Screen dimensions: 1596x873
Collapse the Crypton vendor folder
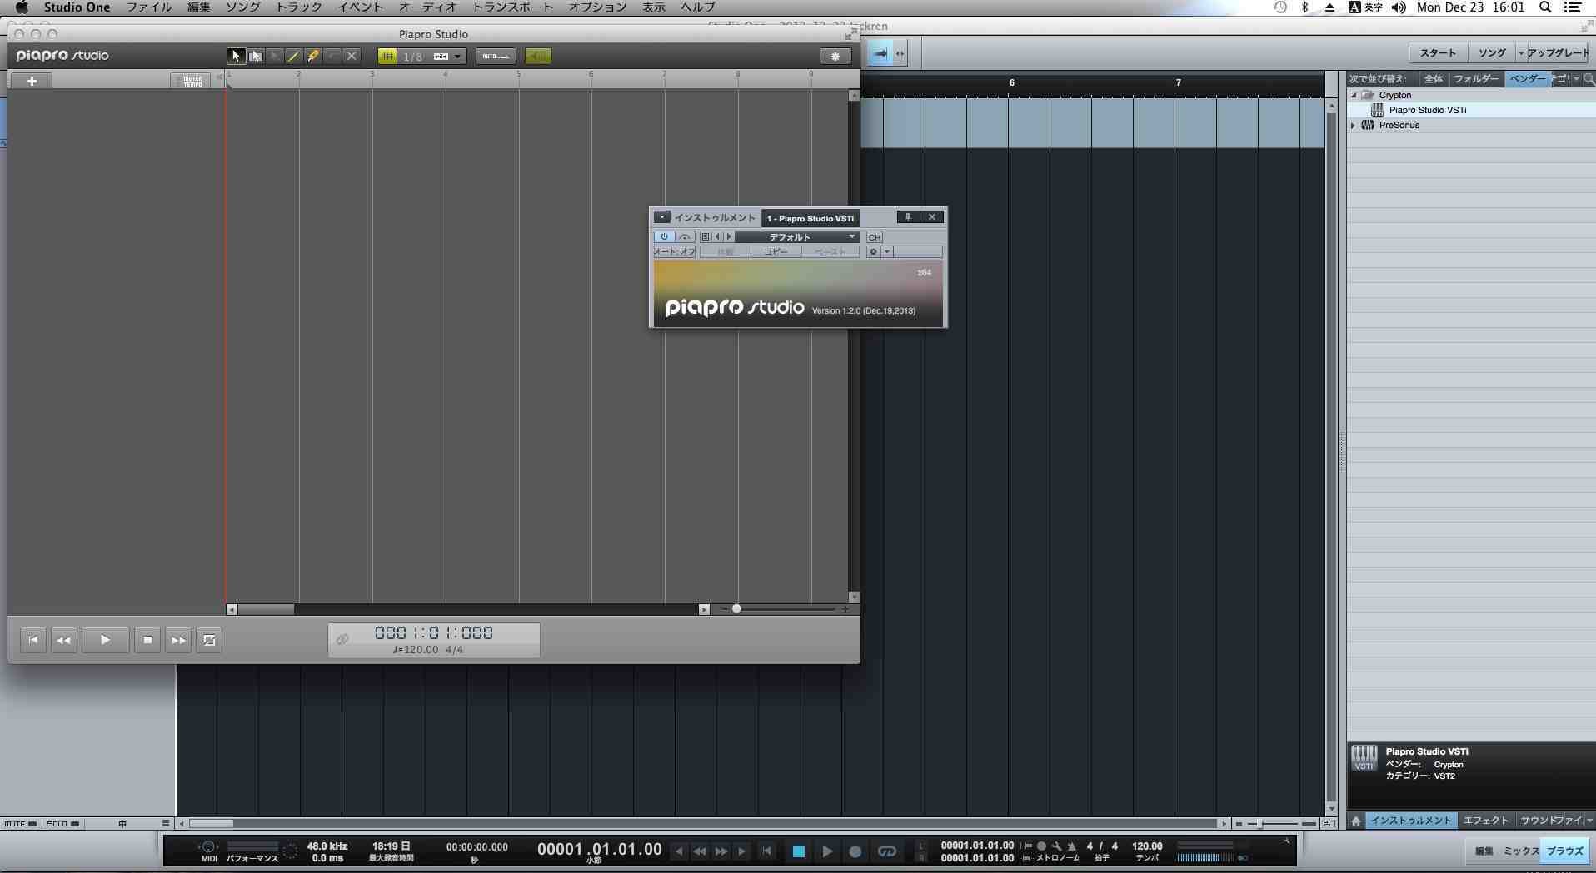pyautogui.click(x=1354, y=95)
